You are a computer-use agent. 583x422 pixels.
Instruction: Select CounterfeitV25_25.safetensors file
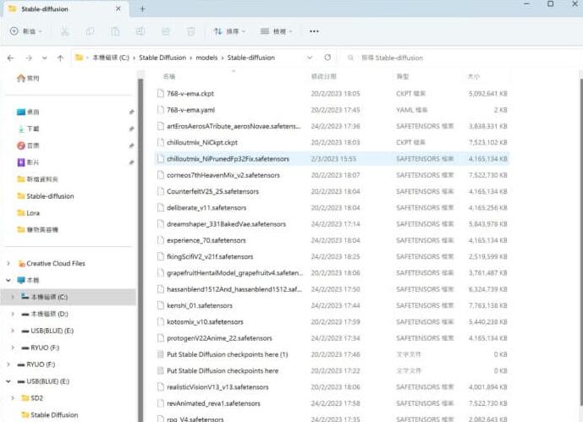tap(332, 192)
